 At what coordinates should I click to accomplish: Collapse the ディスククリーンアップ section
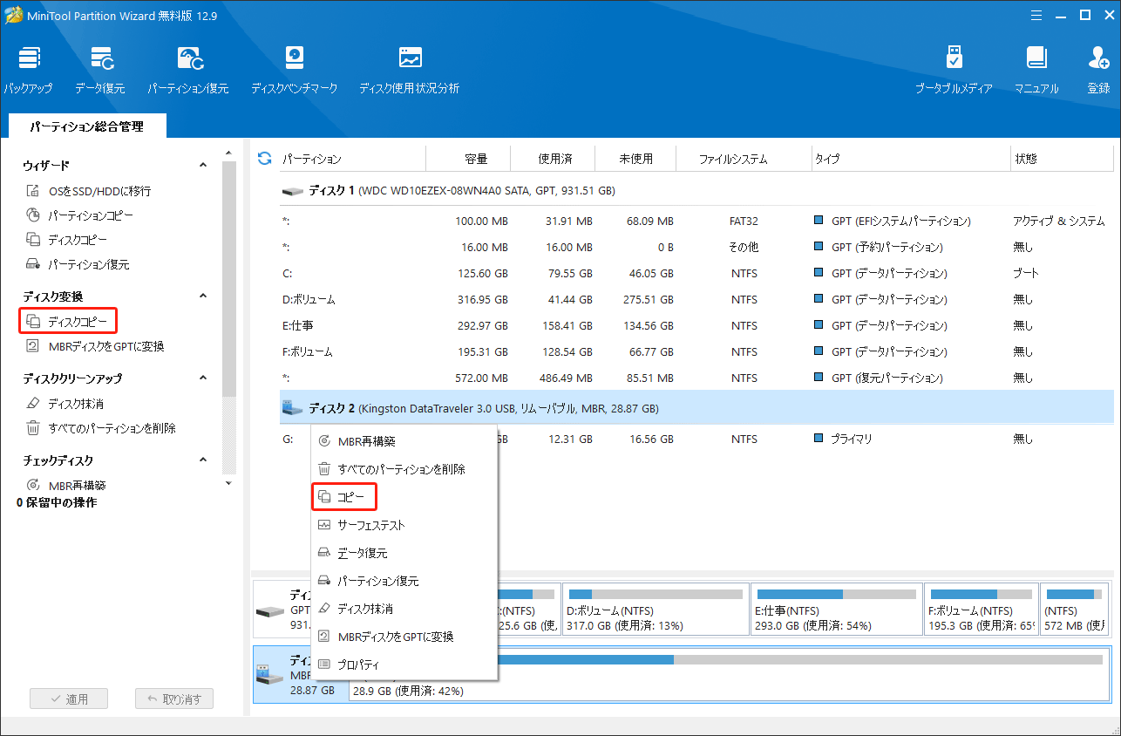click(x=203, y=378)
